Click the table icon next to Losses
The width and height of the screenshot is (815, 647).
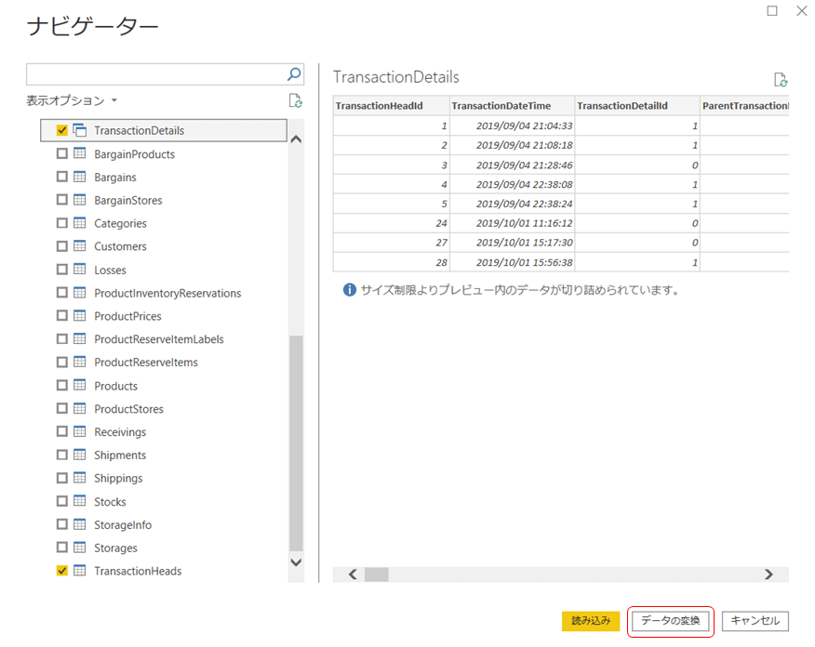(79, 269)
